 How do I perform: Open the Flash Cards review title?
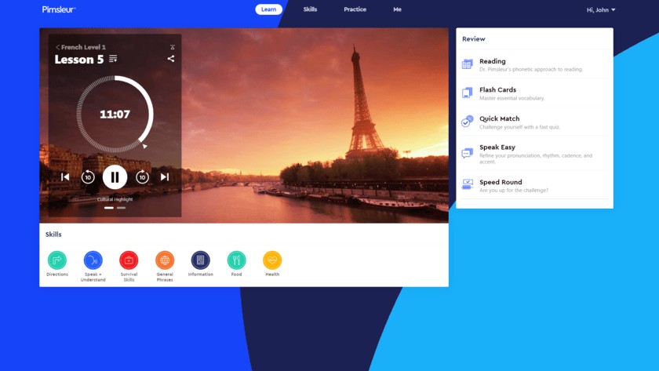[x=497, y=90]
